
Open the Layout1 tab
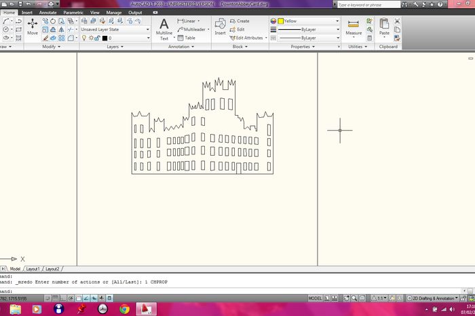click(x=33, y=269)
